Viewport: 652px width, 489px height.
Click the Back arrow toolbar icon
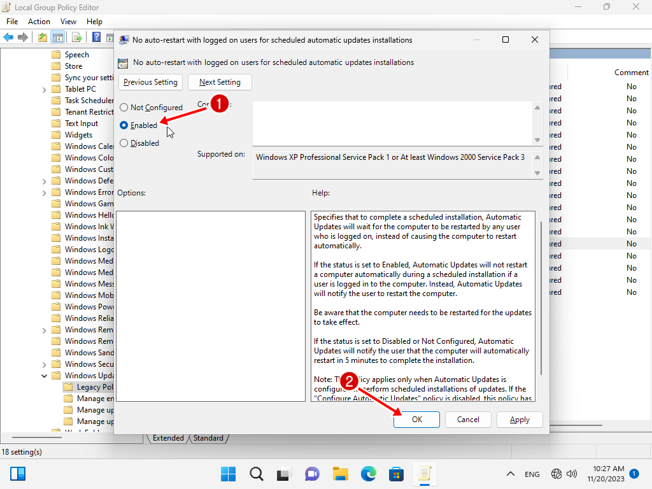[x=8, y=38]
